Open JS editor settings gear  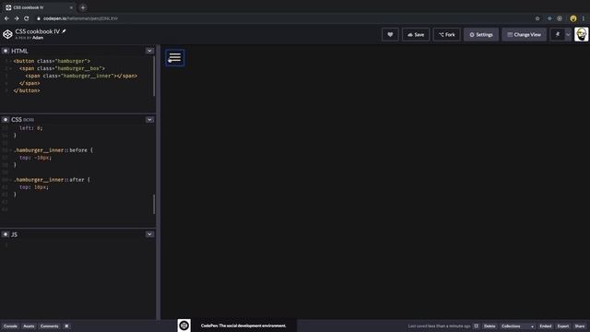coord(6,234)
